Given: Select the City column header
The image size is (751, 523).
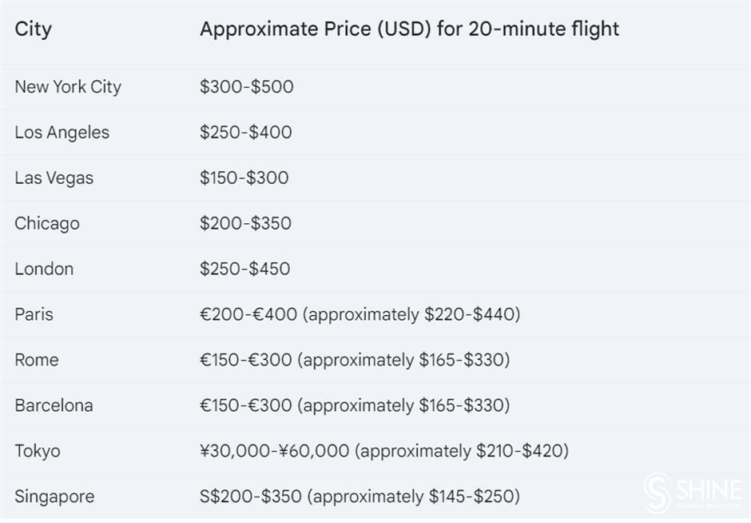Looking at the screenshot, I should click(33, 30).
